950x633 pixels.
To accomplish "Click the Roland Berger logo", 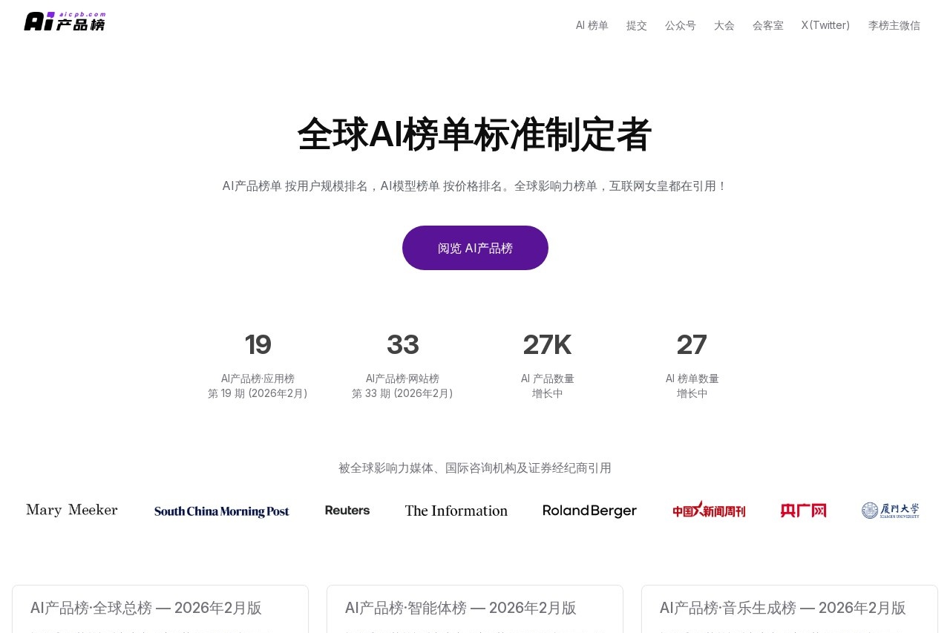I will pos(589,511).
